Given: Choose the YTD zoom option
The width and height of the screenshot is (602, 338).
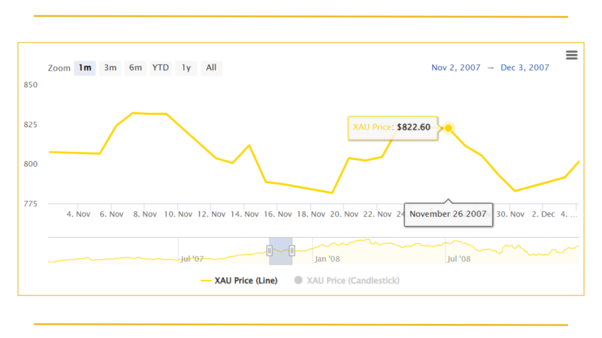Looking at the screenshot, I should 160,68.
